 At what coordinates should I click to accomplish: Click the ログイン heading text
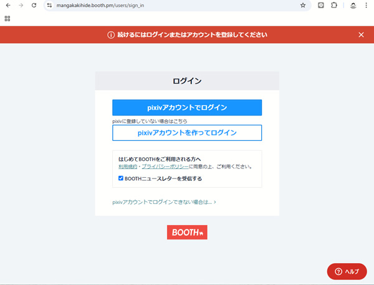(x=187, y=81)
